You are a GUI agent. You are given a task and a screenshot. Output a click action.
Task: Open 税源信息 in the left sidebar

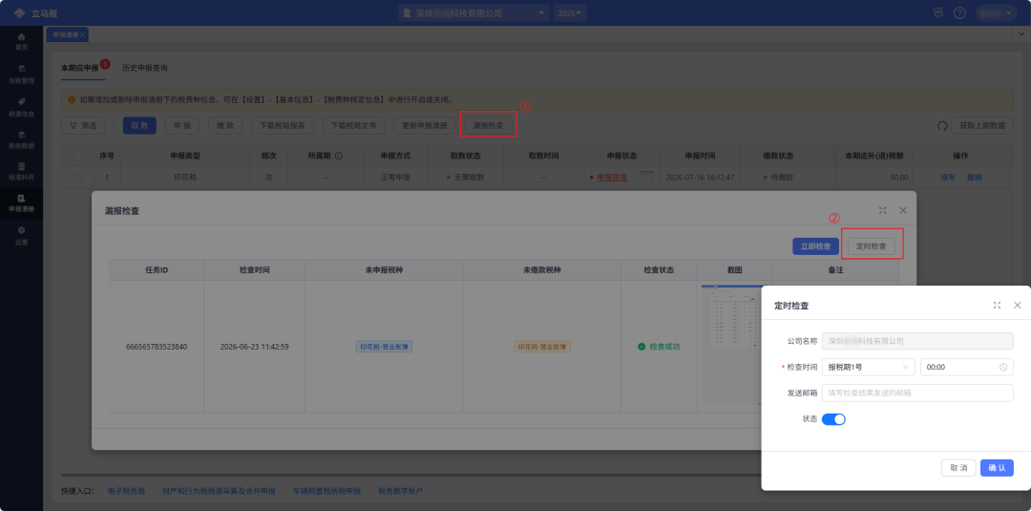22,107
